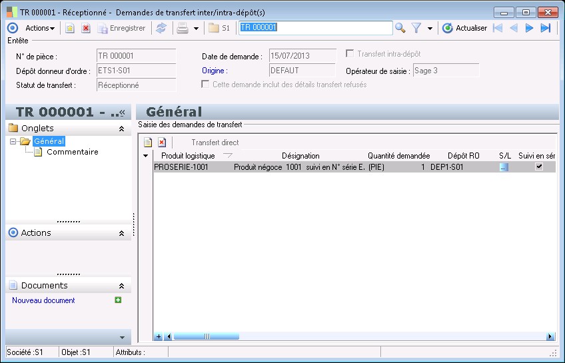Click the Opérateur de saisie field
Viewport: 565px width, 363px height.
[446, 71]
